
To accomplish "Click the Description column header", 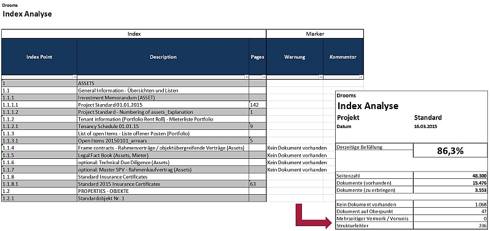I will (x=163, y=57).
